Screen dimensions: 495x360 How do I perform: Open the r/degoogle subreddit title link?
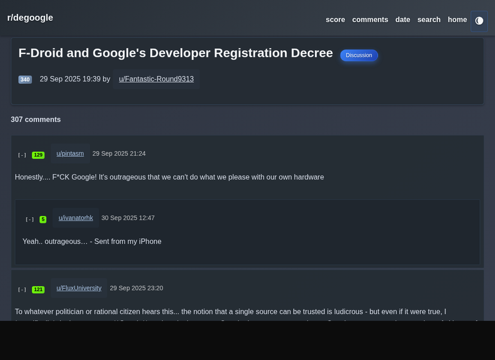(x=30, y=17)
